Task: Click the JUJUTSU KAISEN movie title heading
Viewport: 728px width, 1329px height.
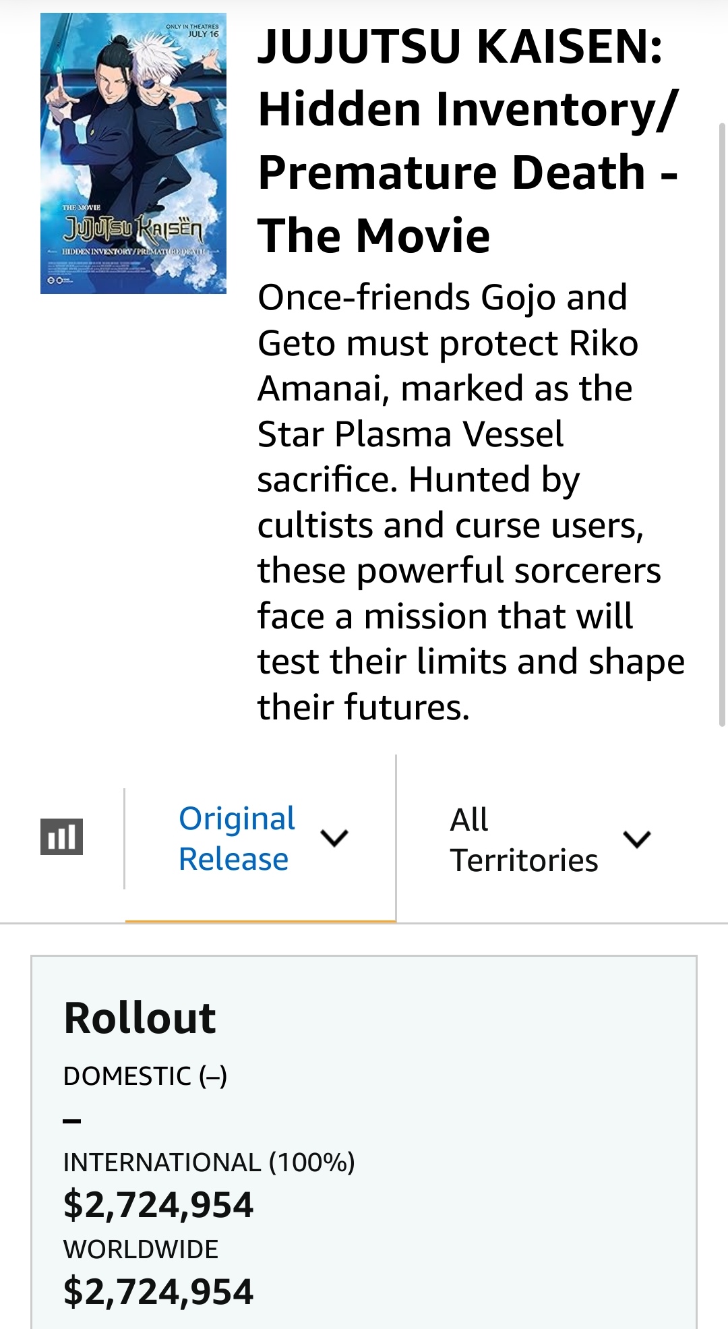Action: pos(468,141)
